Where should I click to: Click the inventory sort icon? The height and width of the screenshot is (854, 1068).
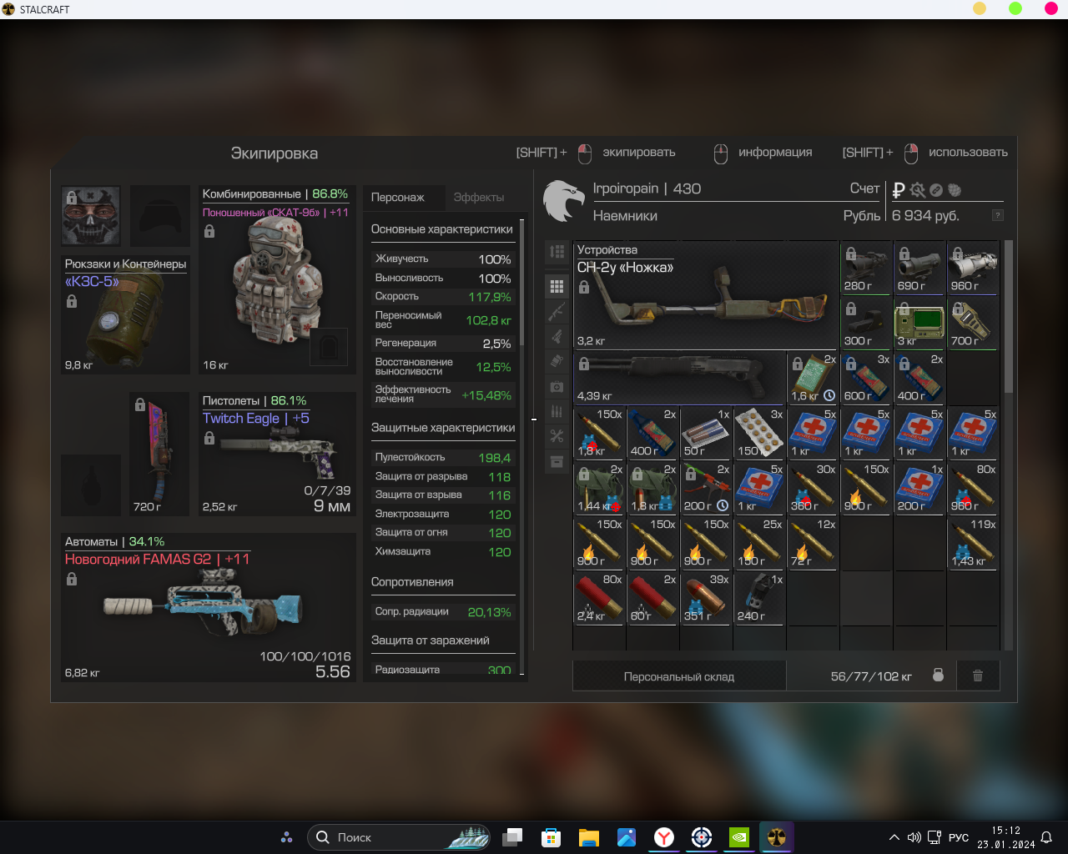557,252
